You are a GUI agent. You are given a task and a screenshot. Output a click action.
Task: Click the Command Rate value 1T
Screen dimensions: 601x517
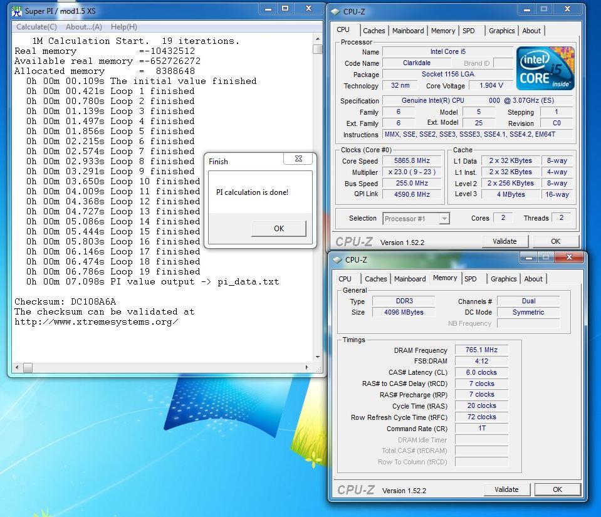481,428
